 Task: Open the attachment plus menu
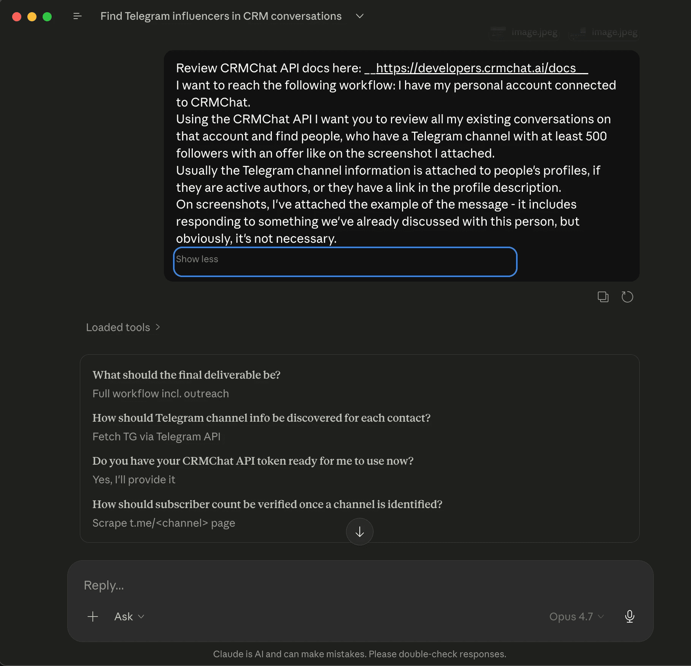pyautogui.click(x=92, y=617)
